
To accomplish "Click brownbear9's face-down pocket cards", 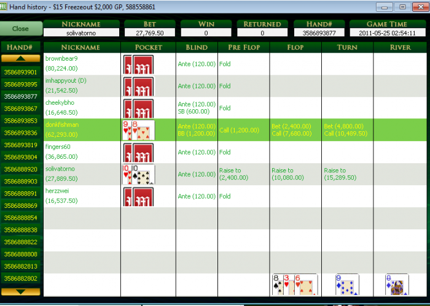I will pos(138,64).
